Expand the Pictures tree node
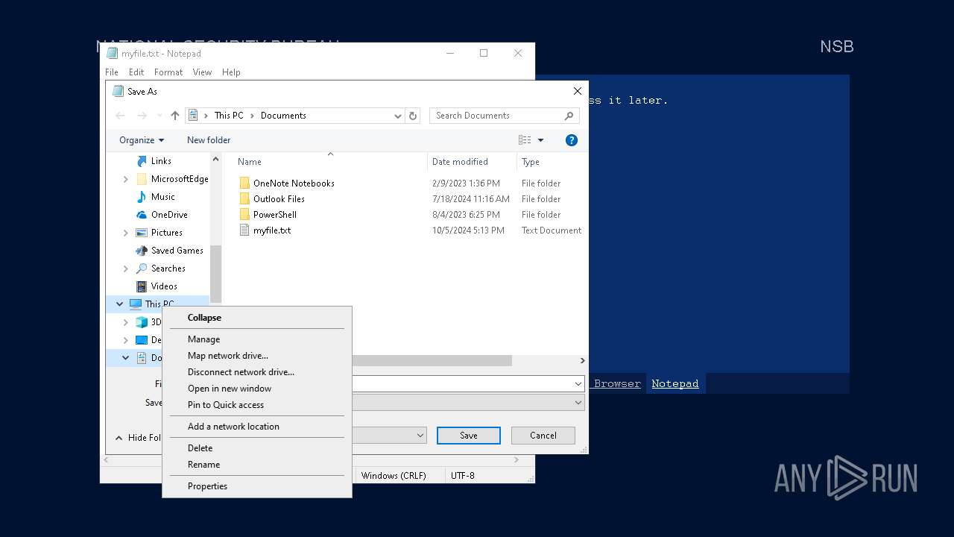The width and height of the screenshot is (954, 537). pyautogui.click(x=125, y=233)
